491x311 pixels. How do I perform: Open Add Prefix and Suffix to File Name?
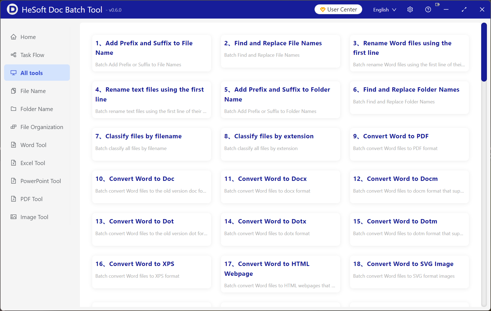pos(152,53)
